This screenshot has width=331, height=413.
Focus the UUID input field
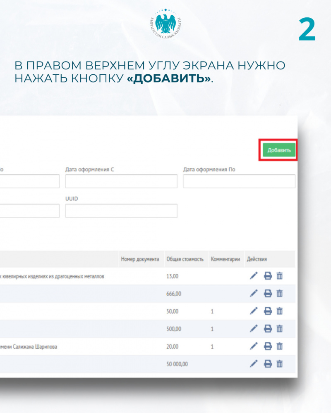click(x=121, y=211)
